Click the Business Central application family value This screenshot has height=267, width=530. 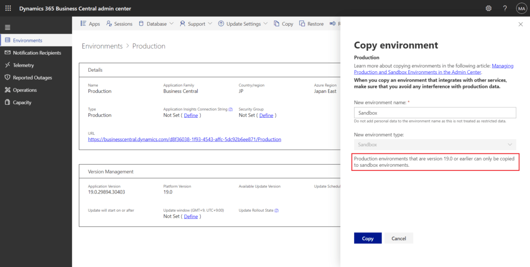tap(181, 91)
